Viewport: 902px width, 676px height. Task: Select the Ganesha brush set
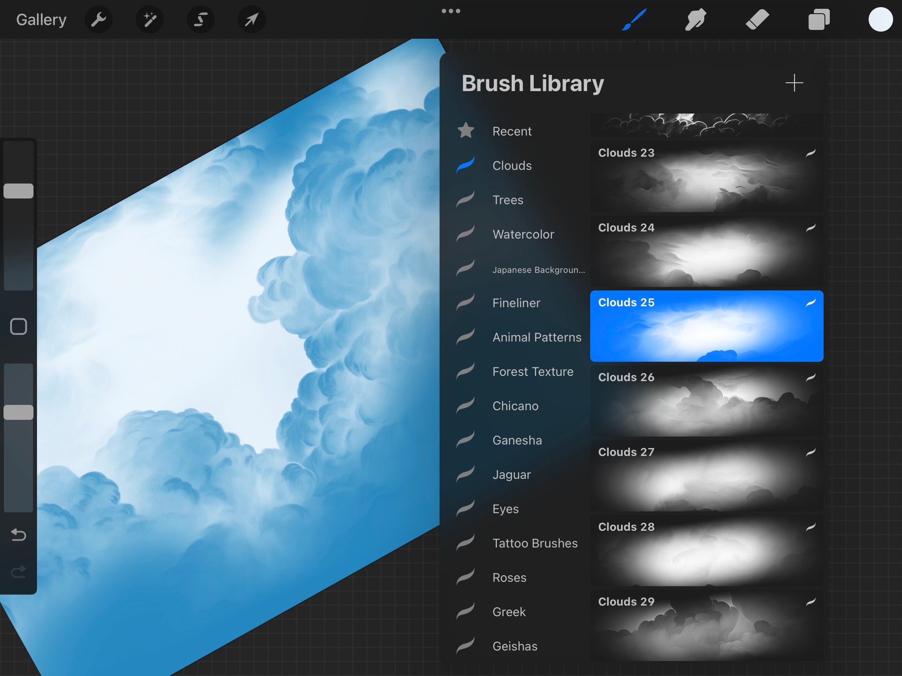pos(517,440)
